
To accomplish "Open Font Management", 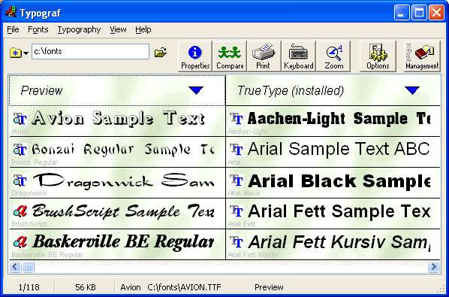I will click(x=422, y=56).
